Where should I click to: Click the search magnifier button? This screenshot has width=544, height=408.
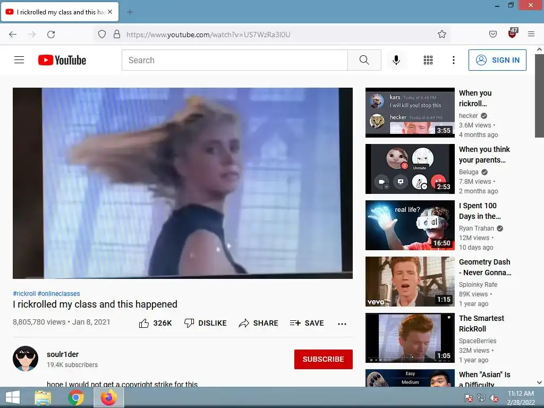tap(364, 60)
